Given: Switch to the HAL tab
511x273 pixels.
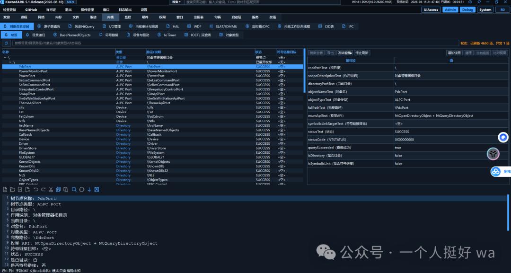Looking at the screenshot, I should coord(173,26).
